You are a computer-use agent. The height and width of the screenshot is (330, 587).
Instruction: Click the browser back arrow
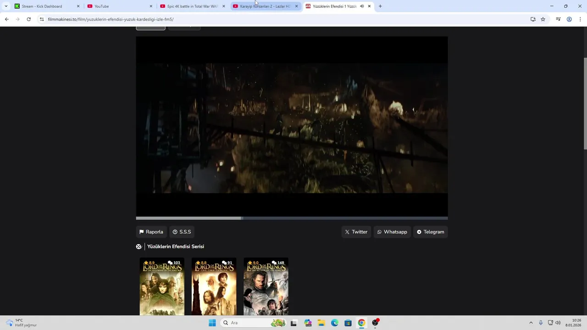(6, 19)
